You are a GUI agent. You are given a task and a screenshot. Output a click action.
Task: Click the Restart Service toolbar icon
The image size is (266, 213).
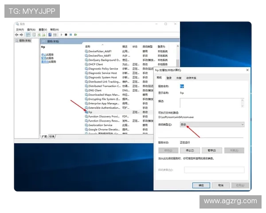(75, 35)
